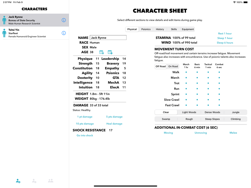Select Tsitsi Yin in the characters list
The width and height of the screenshot is (251, 188).
[x=34, y=33]
